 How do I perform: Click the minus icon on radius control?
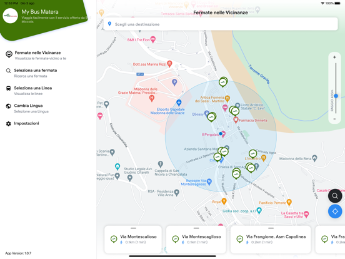[x=334, y=119]
